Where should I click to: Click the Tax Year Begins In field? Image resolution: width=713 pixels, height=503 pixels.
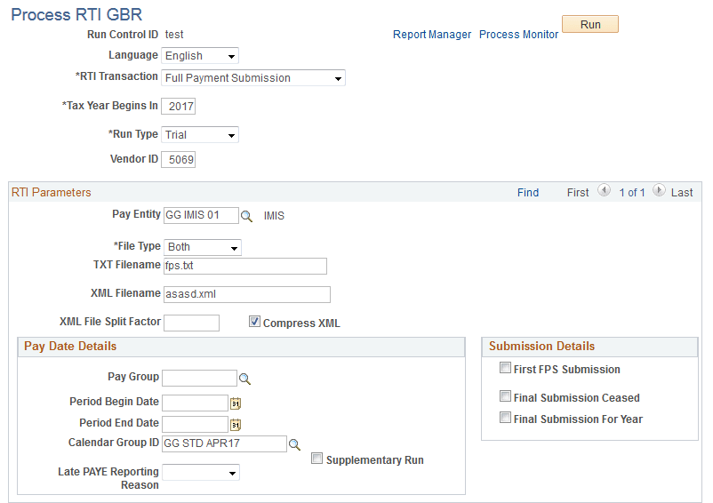(178, 107)
